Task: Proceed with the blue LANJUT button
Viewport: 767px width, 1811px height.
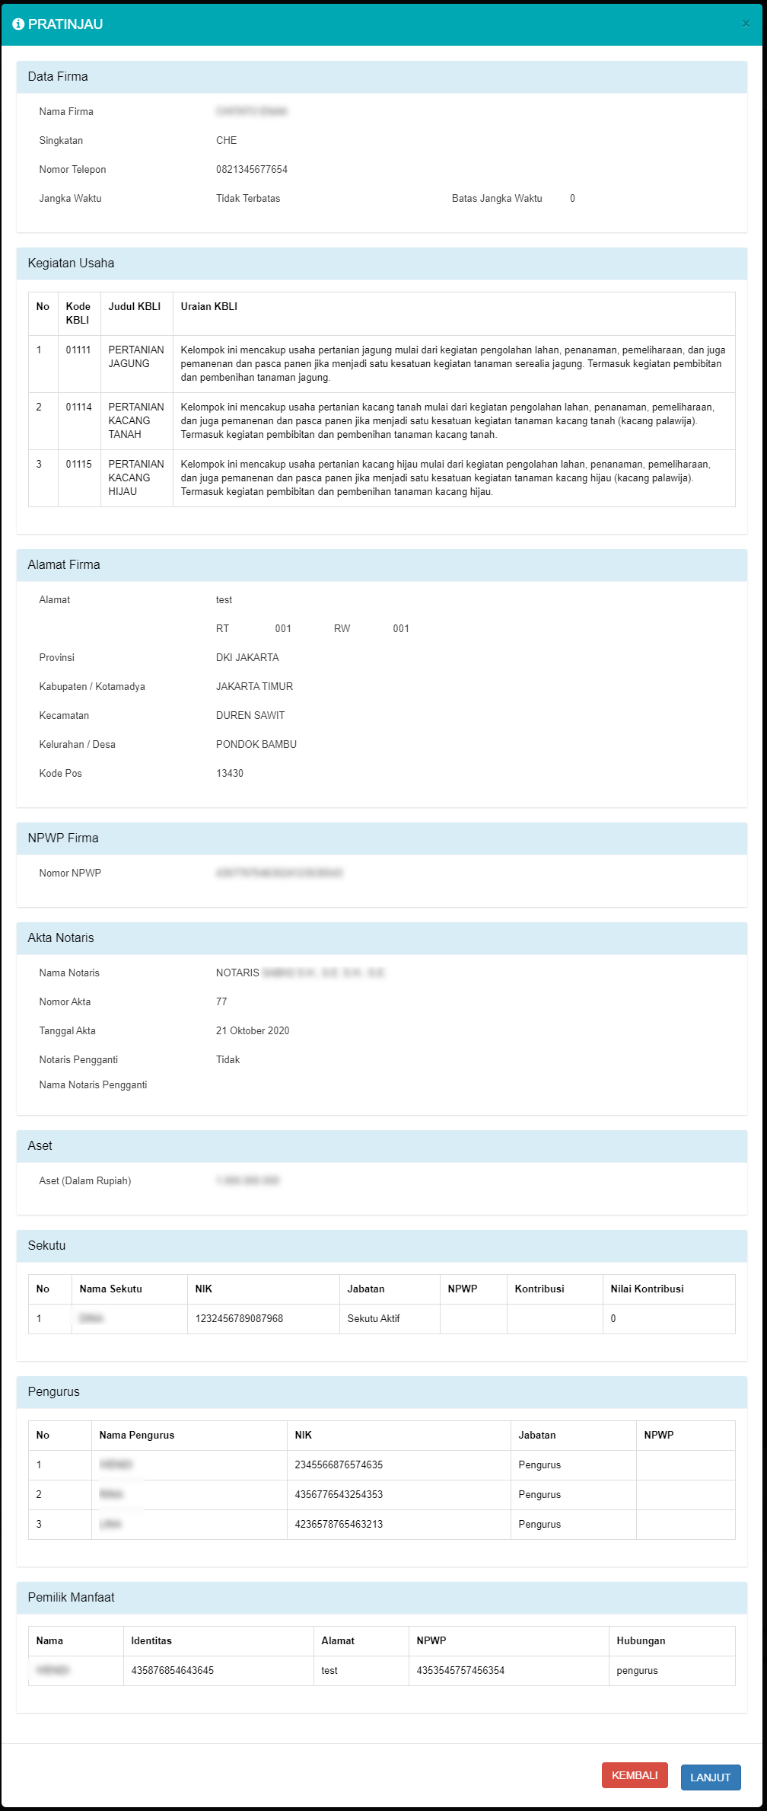Action: point(710,1777)
